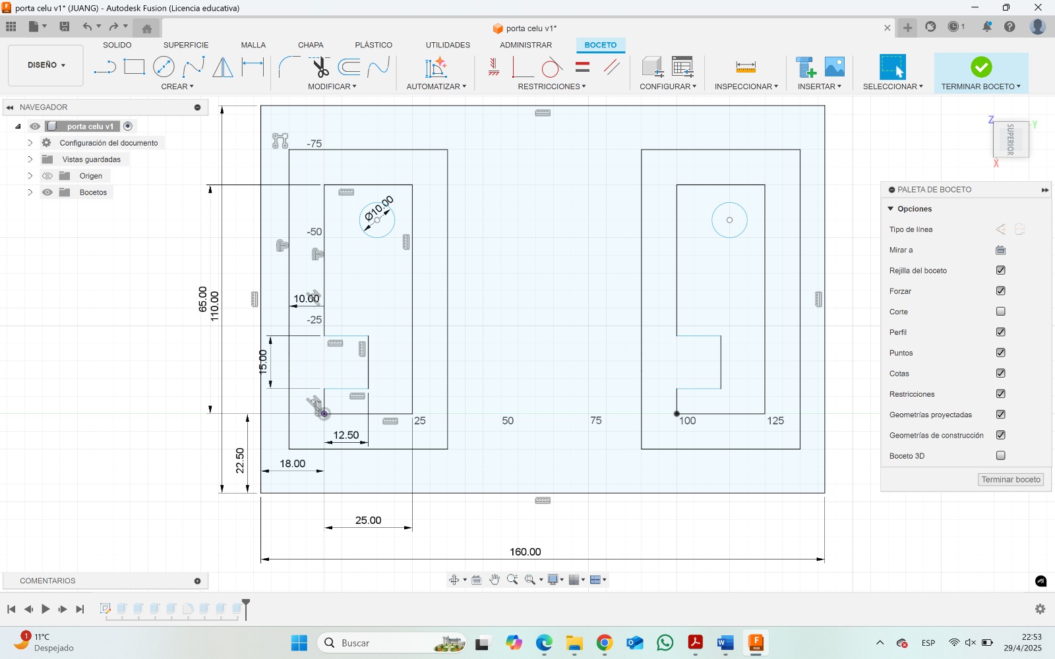This screenshot has height=659, width=1055.
Task: Open the CREAR dropdown menu
Action: tap(177, 86)
